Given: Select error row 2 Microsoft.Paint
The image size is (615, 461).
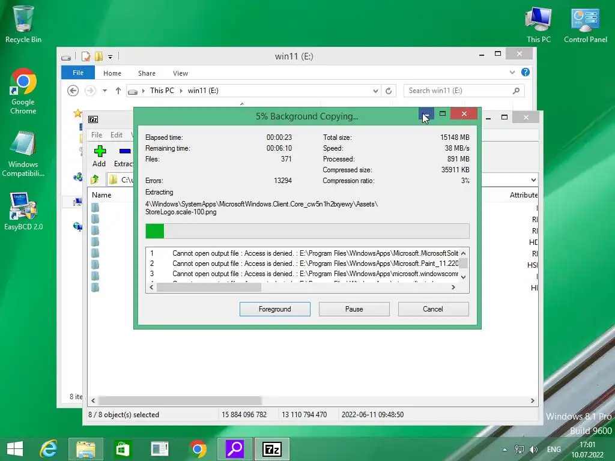Looking at the screenshot, I should [302, 264].
